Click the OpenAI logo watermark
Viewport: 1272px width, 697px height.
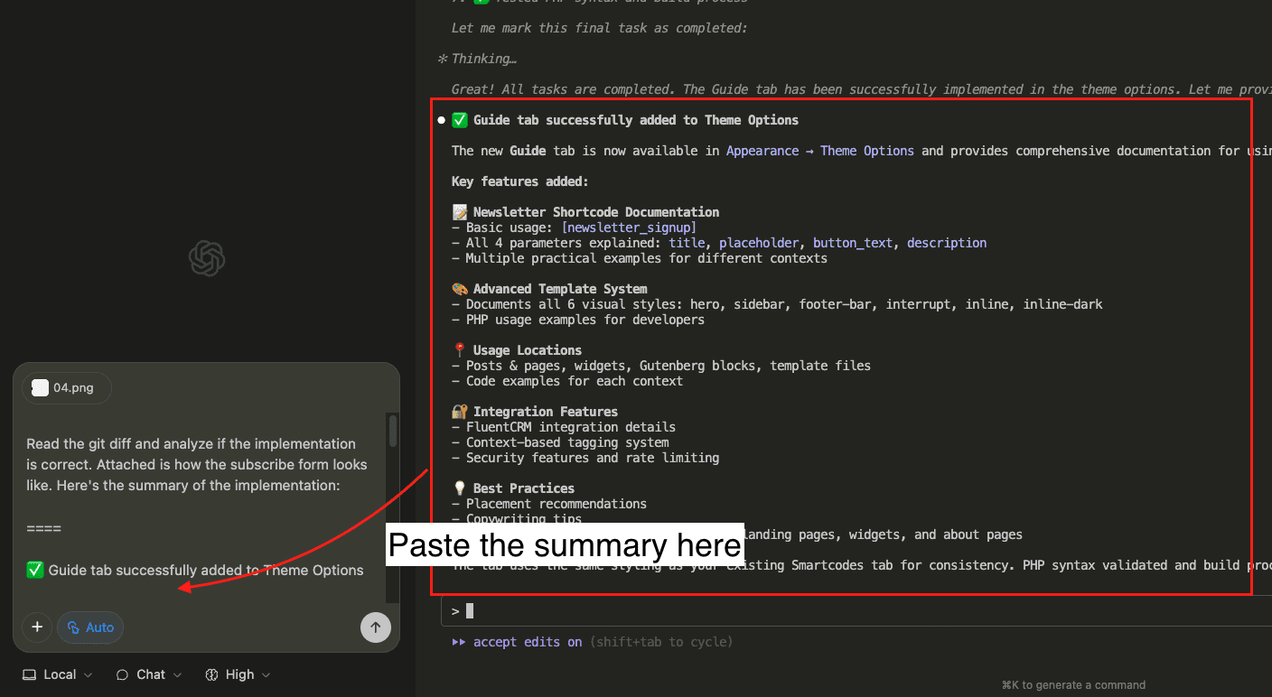(207, 258)
